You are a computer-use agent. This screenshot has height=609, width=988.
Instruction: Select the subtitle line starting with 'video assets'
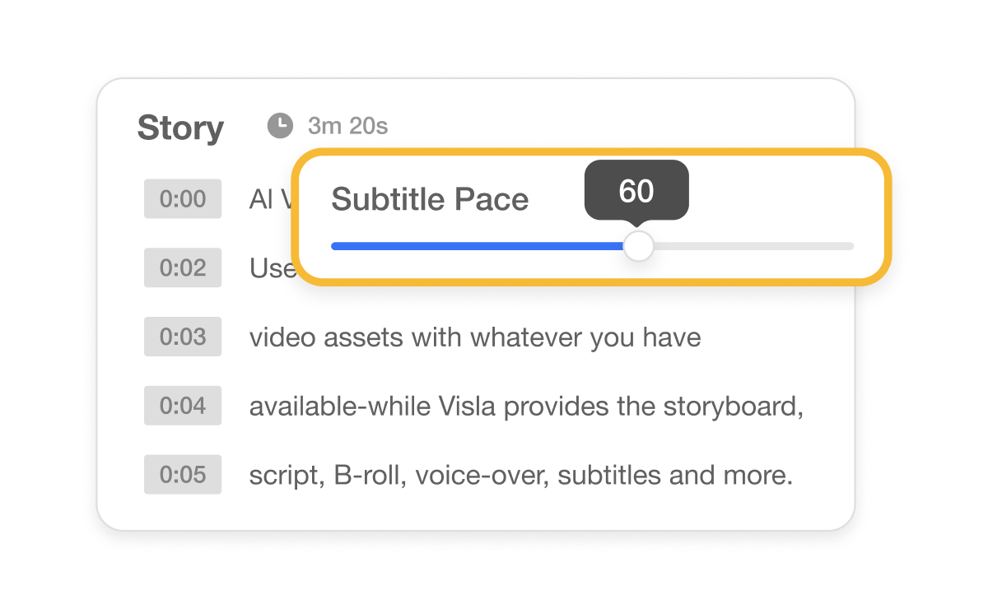pyautogui.click(x=474, y=337)
